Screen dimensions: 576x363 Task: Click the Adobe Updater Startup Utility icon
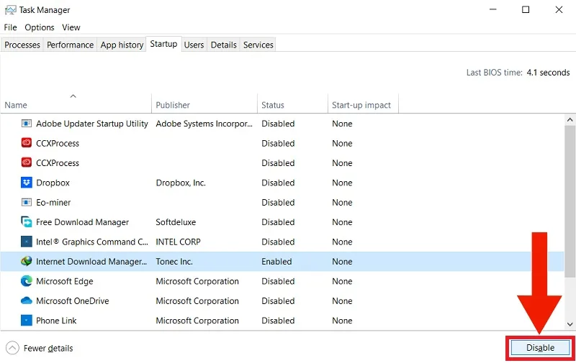(x=27, y=124)
